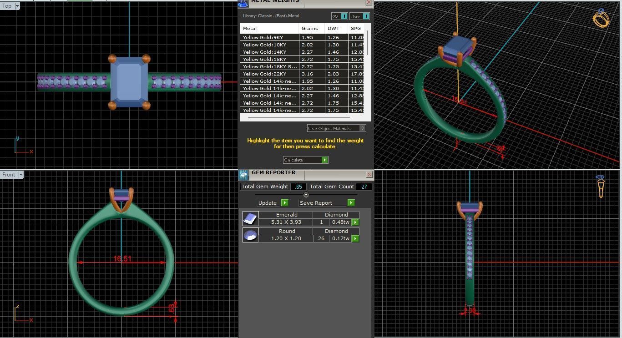Click the Emerald gem thumbnail
Screen dimensions: 622x338
(x=250, y=218)
